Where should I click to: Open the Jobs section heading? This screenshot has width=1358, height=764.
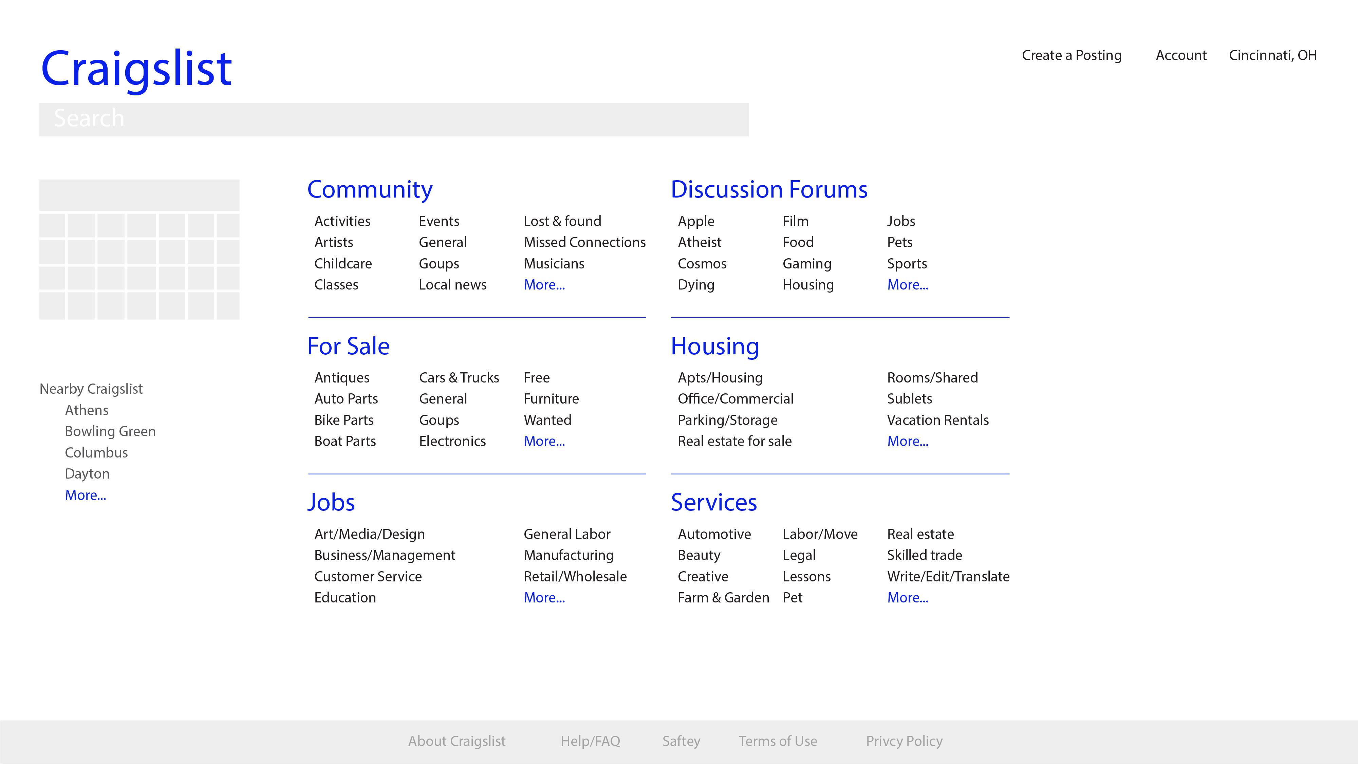click(x=331, y=502)
